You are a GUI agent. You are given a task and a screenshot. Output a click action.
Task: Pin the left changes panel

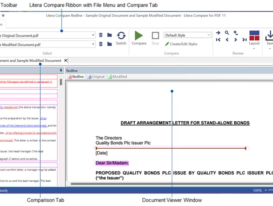pos(61,70)
